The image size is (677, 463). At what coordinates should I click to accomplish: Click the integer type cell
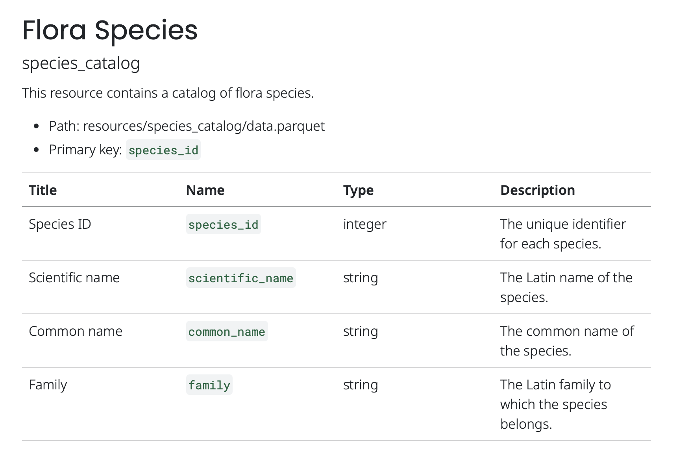coord(364,224)
